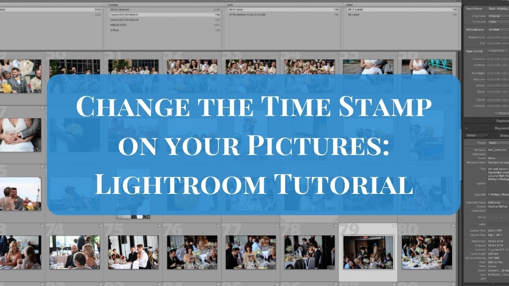This screenshot has width=509, height=286.
Task: Click the Caption metadata field
Action: click(x=498, y=186)
